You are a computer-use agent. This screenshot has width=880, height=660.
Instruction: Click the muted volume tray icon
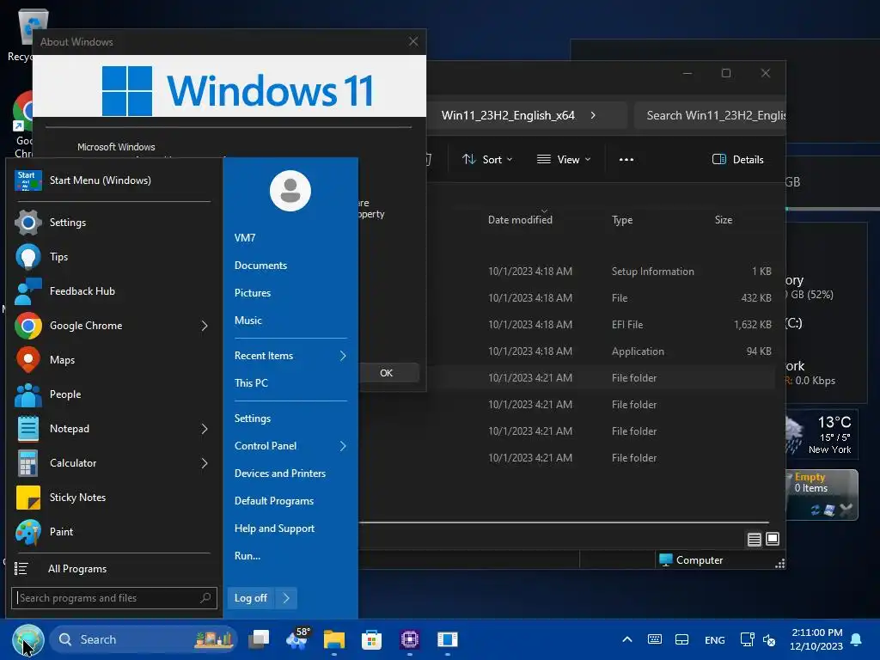pos(769,639)
